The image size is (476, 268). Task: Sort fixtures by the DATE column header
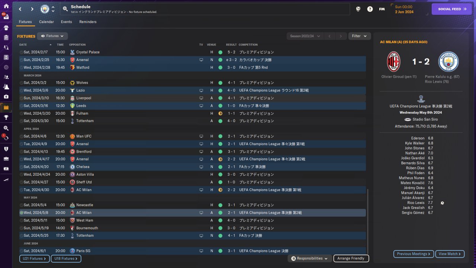23,45
